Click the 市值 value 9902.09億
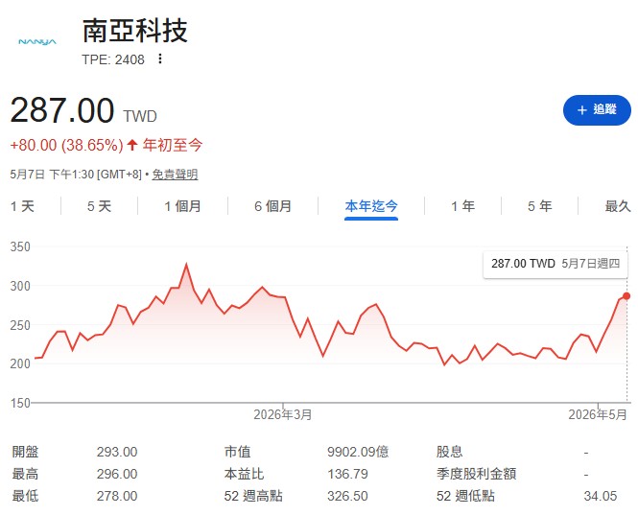Screen dimensions: 638x515 coord(358,452)
